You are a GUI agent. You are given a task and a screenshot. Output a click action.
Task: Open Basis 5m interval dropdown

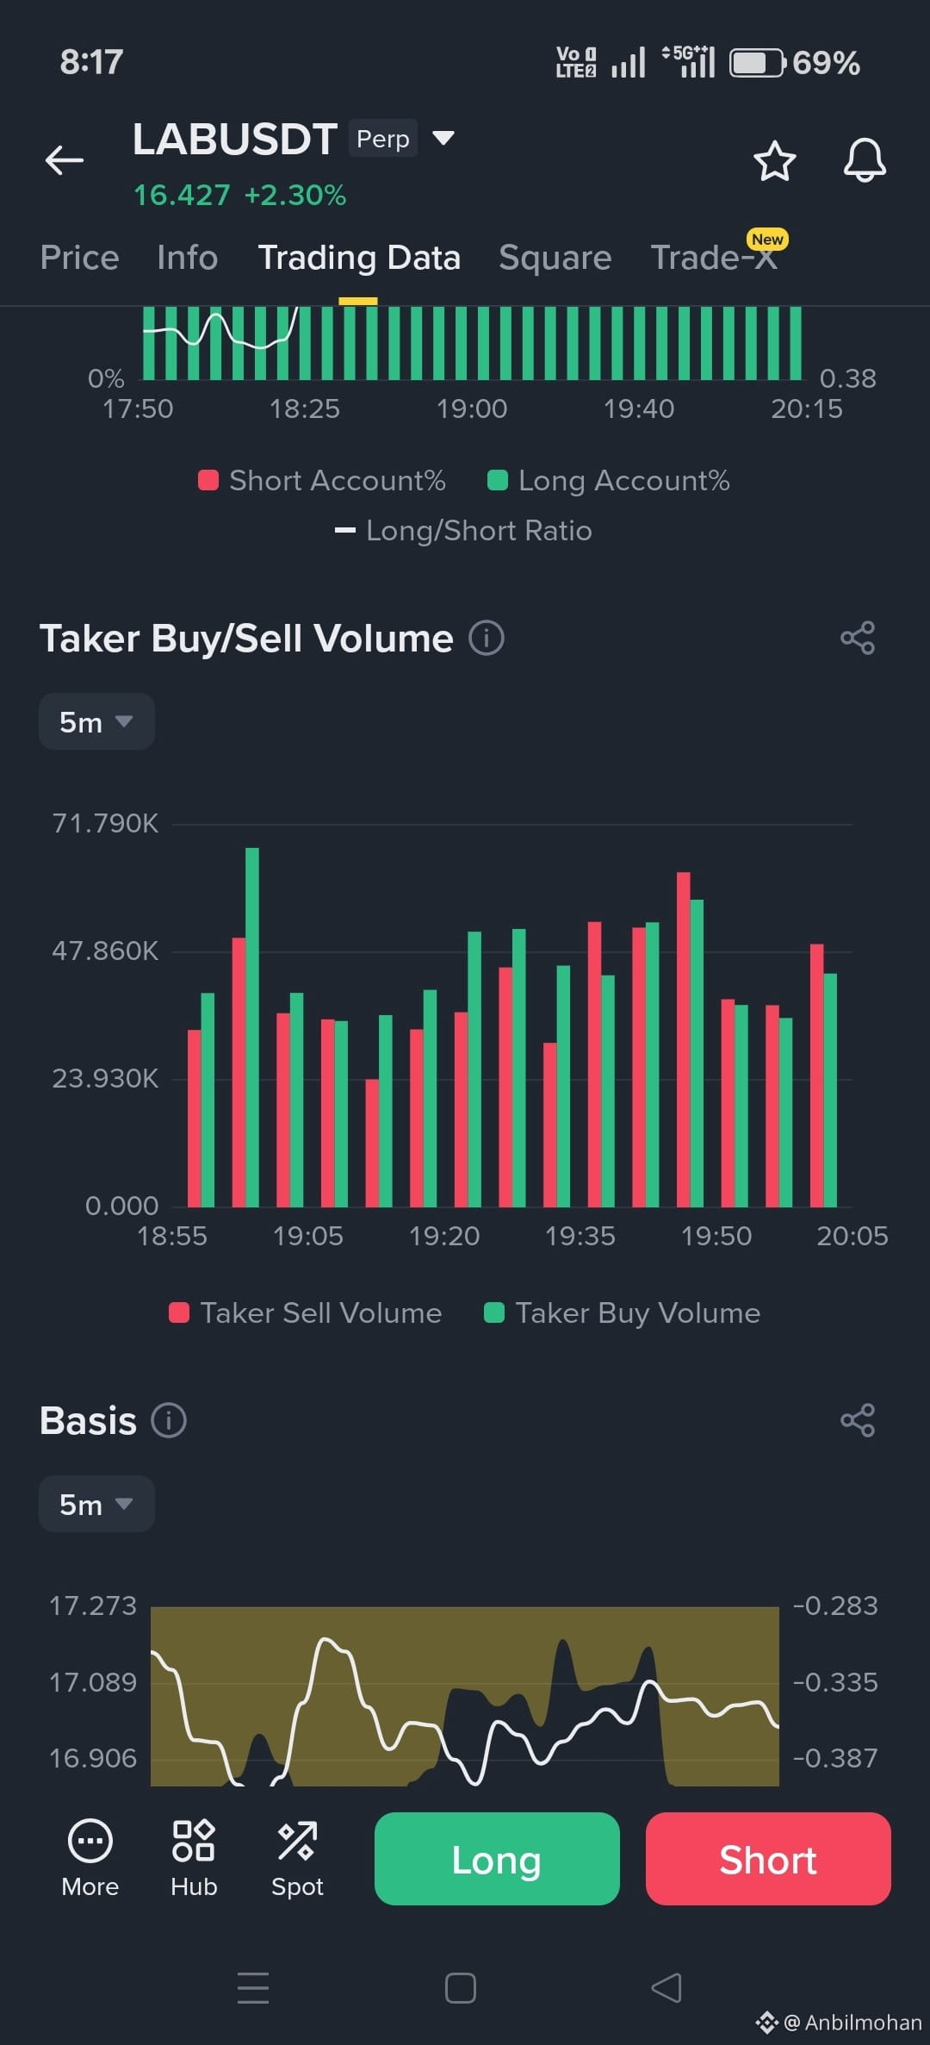[96, 1504]
